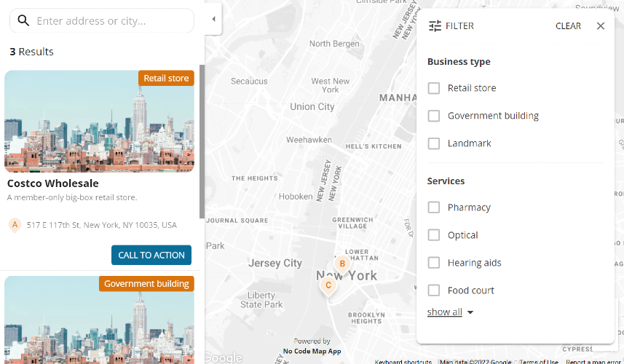Collapse the results sidebar arrow
Image resolution: width=624 pixels, height=364 pixels.
[x=214, y=19]
